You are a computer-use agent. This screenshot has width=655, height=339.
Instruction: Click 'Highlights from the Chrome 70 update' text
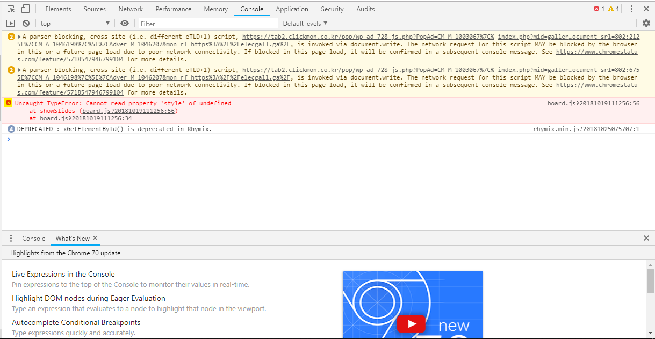(65, 253)
